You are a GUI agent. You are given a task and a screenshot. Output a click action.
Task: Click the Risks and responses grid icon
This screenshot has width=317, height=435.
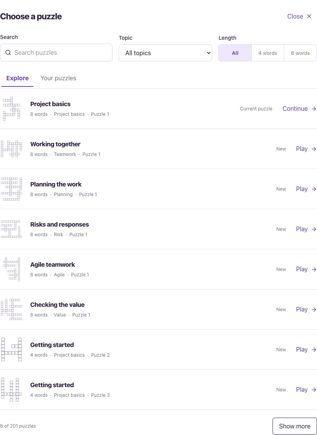point(11,229)
